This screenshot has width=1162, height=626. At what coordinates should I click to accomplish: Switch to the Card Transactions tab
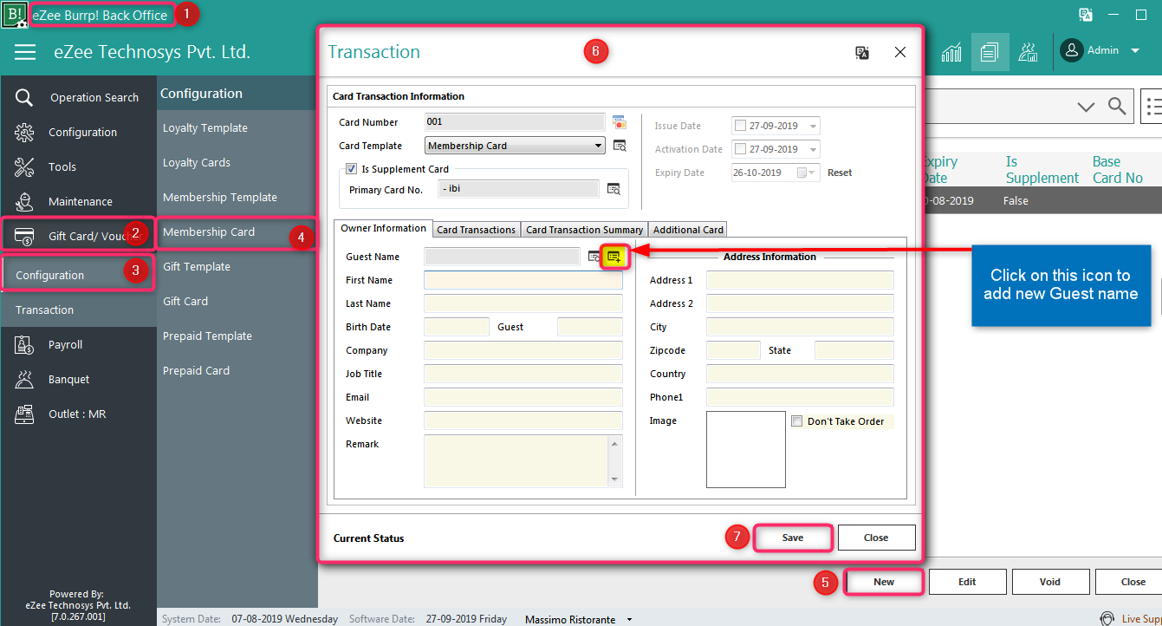(x=477, y=230)
